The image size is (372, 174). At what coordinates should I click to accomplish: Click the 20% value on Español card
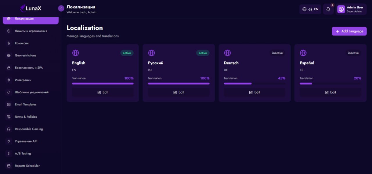[x=357, y=78]
